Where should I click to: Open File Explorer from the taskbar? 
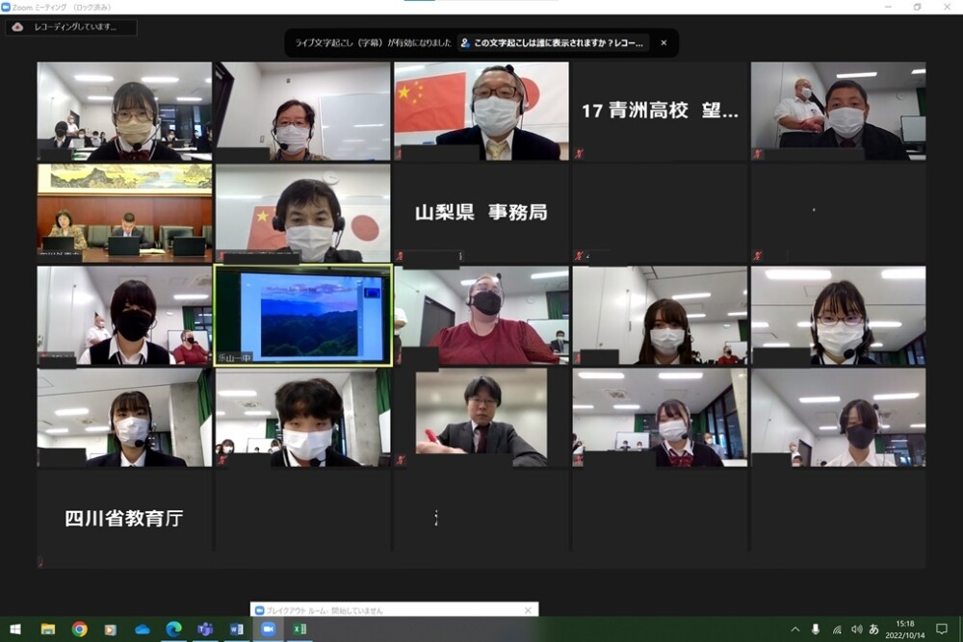click(47, 629)
